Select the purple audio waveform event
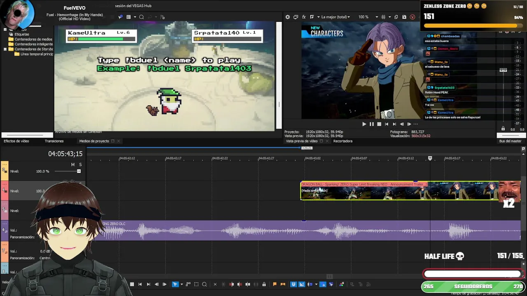 click(x=311, y=231)
